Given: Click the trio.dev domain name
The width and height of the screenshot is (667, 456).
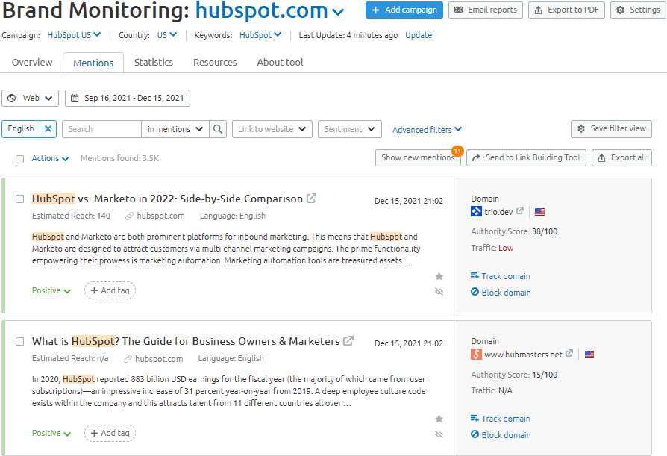Looking at the screenshot, I should click(498, 212).
